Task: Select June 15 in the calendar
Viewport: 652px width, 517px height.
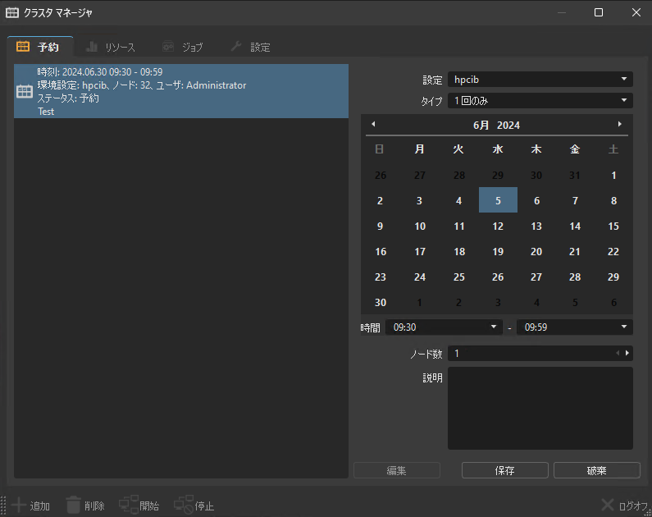Action: click(x=613, y=226)
